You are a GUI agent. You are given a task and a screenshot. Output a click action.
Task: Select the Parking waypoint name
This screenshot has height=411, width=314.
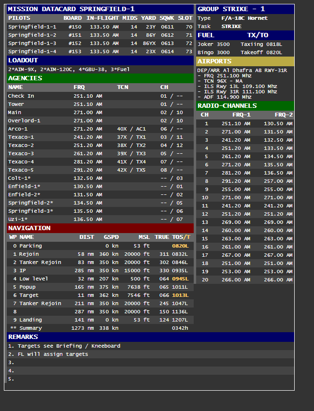click(x=30, y=246)
